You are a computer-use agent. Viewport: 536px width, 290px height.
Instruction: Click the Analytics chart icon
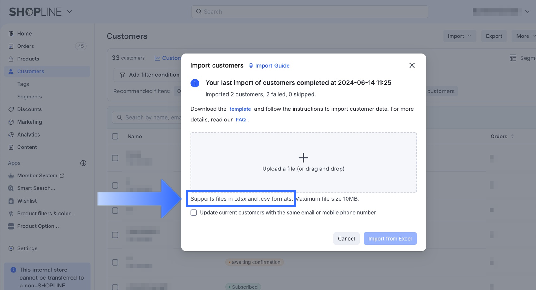pos(11,135)
